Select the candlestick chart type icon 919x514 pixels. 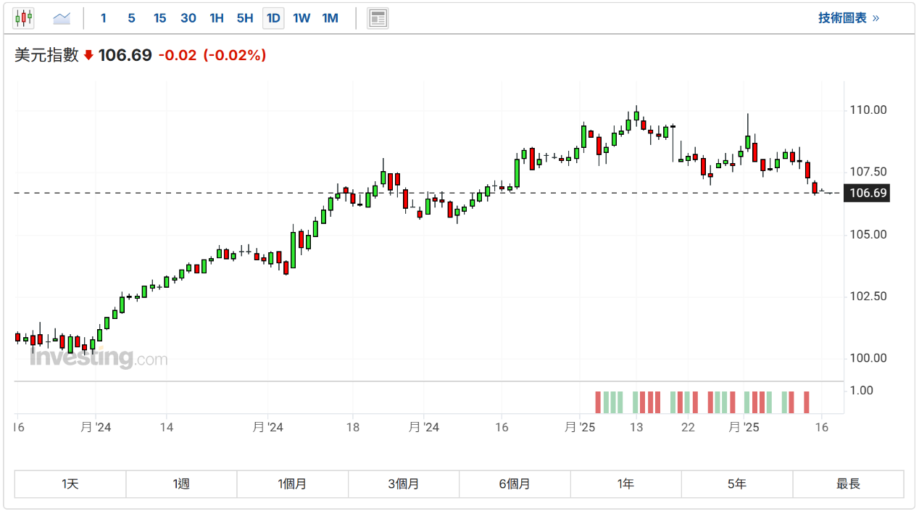(24, 18)
